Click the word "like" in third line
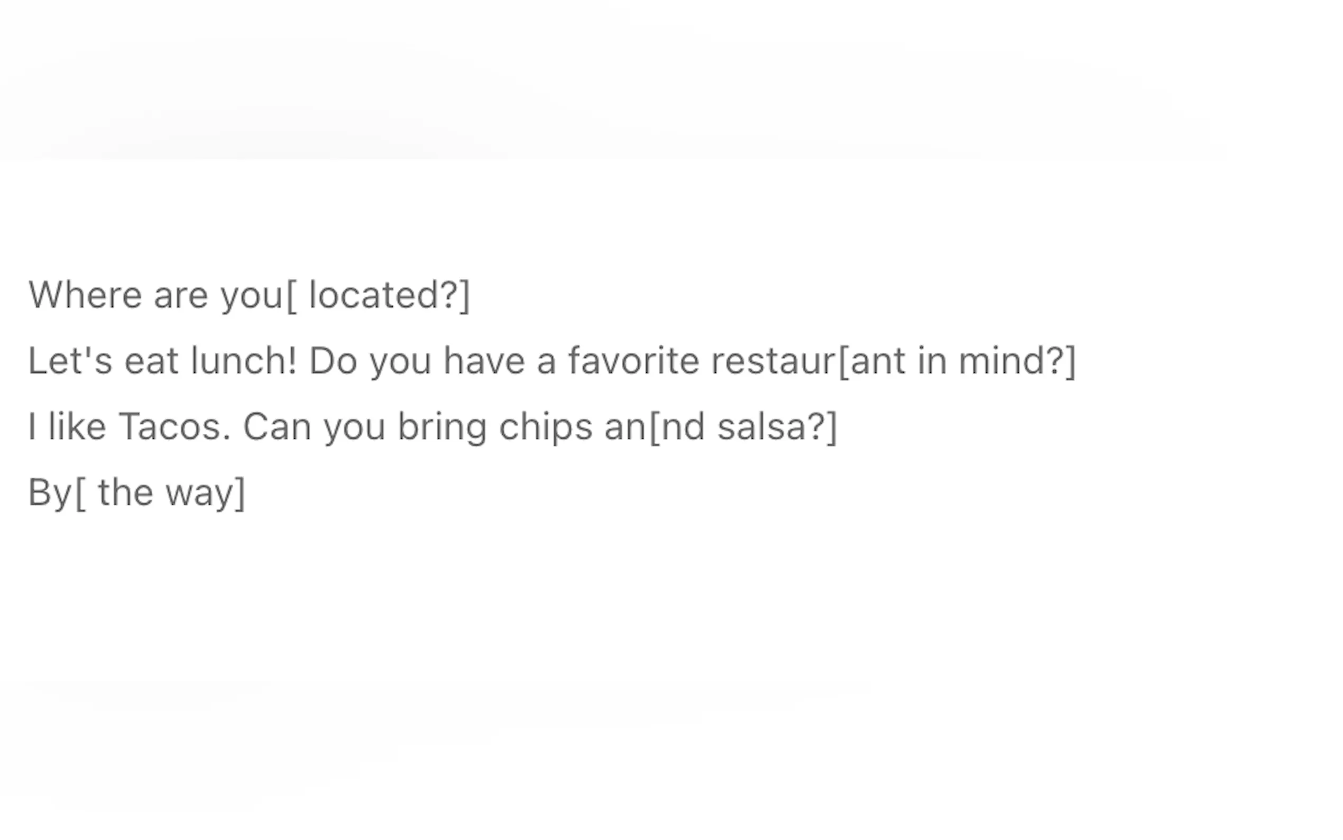 pos(77,427)
